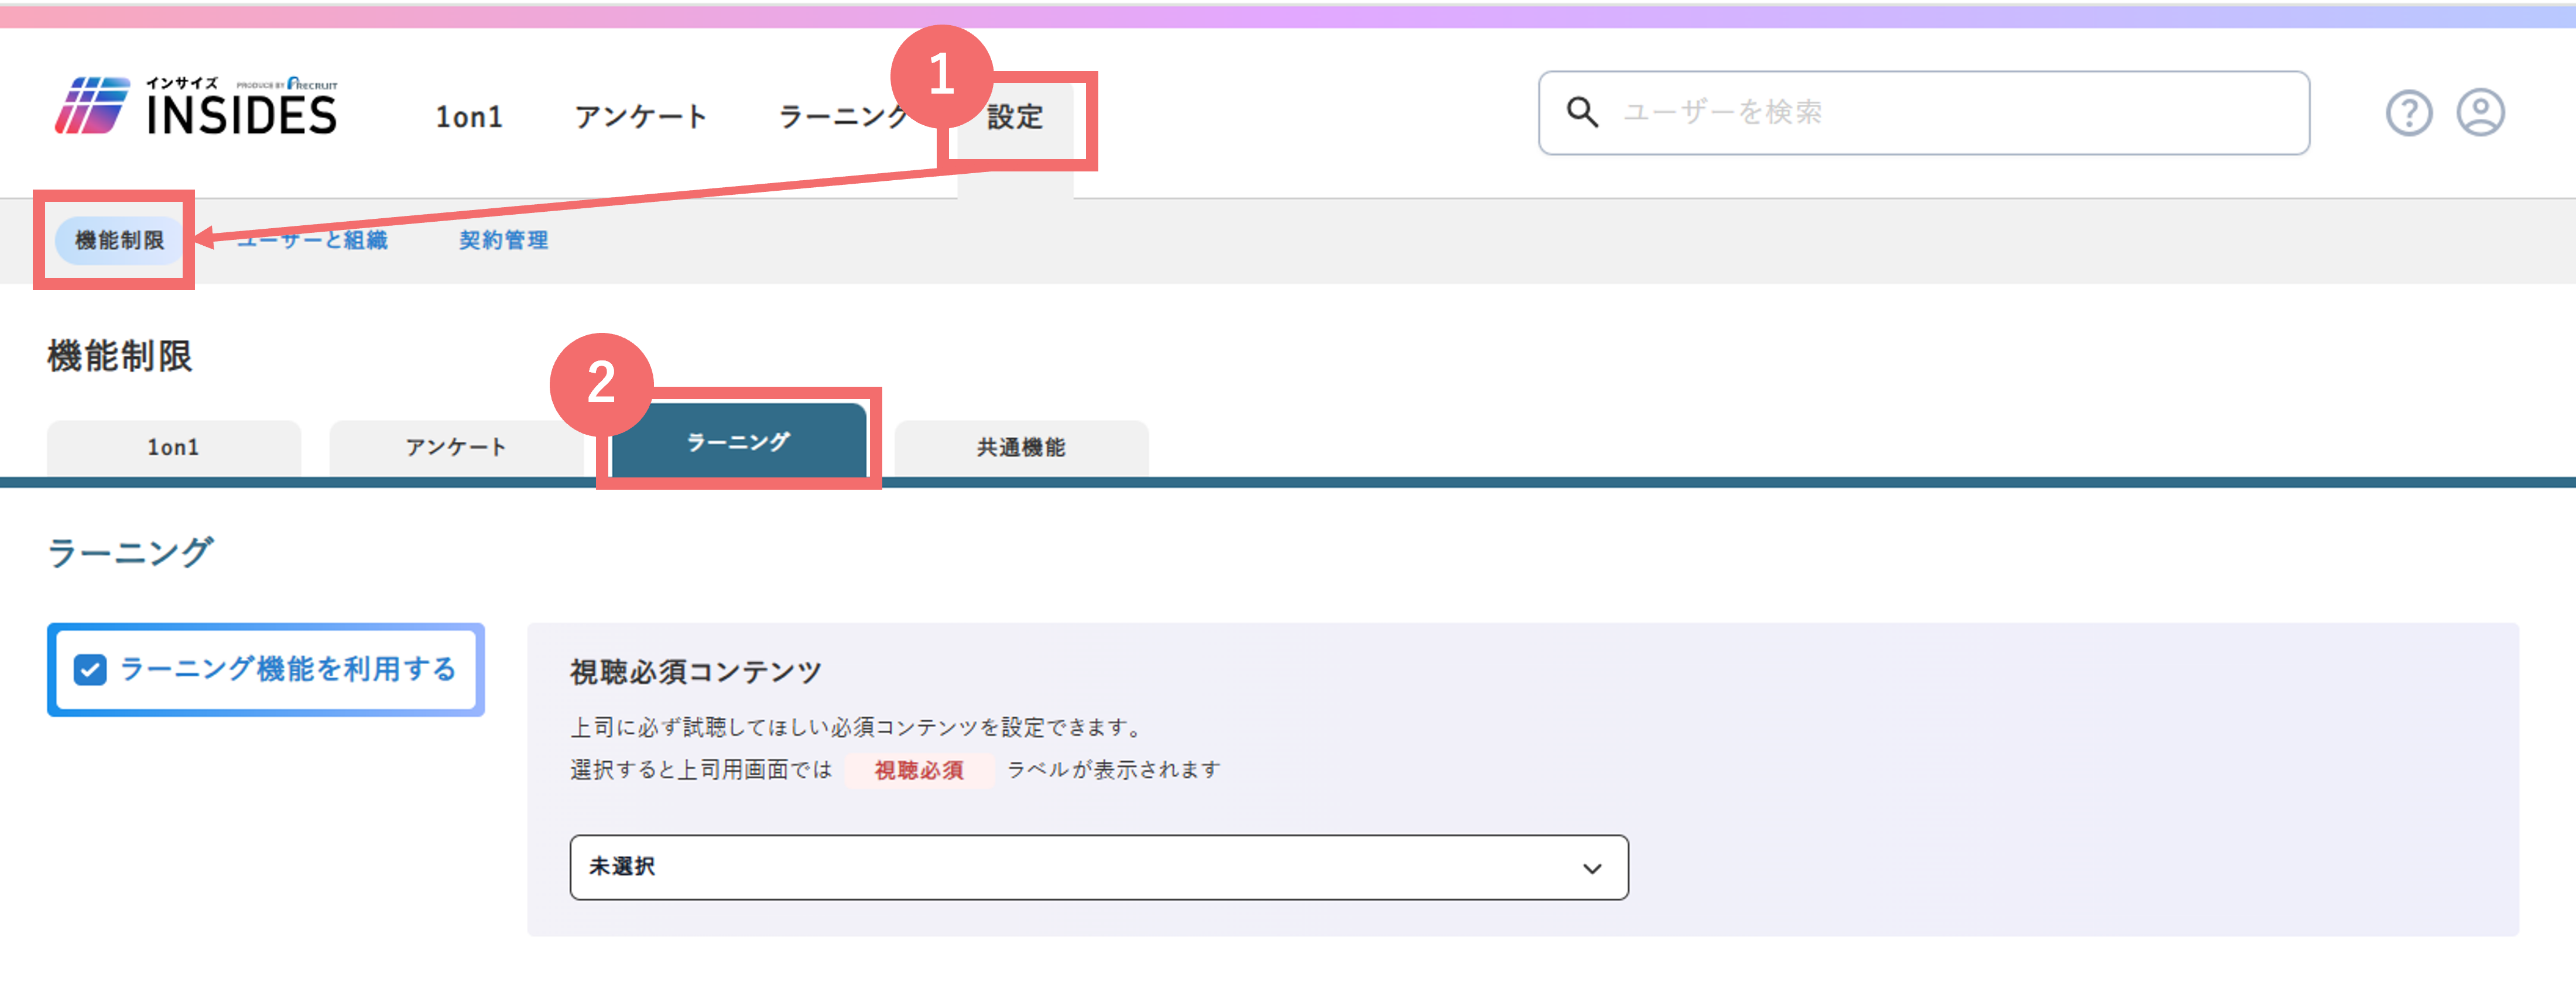
Task: Expand the 未選択 required content dropdown
Action: 1099,867
